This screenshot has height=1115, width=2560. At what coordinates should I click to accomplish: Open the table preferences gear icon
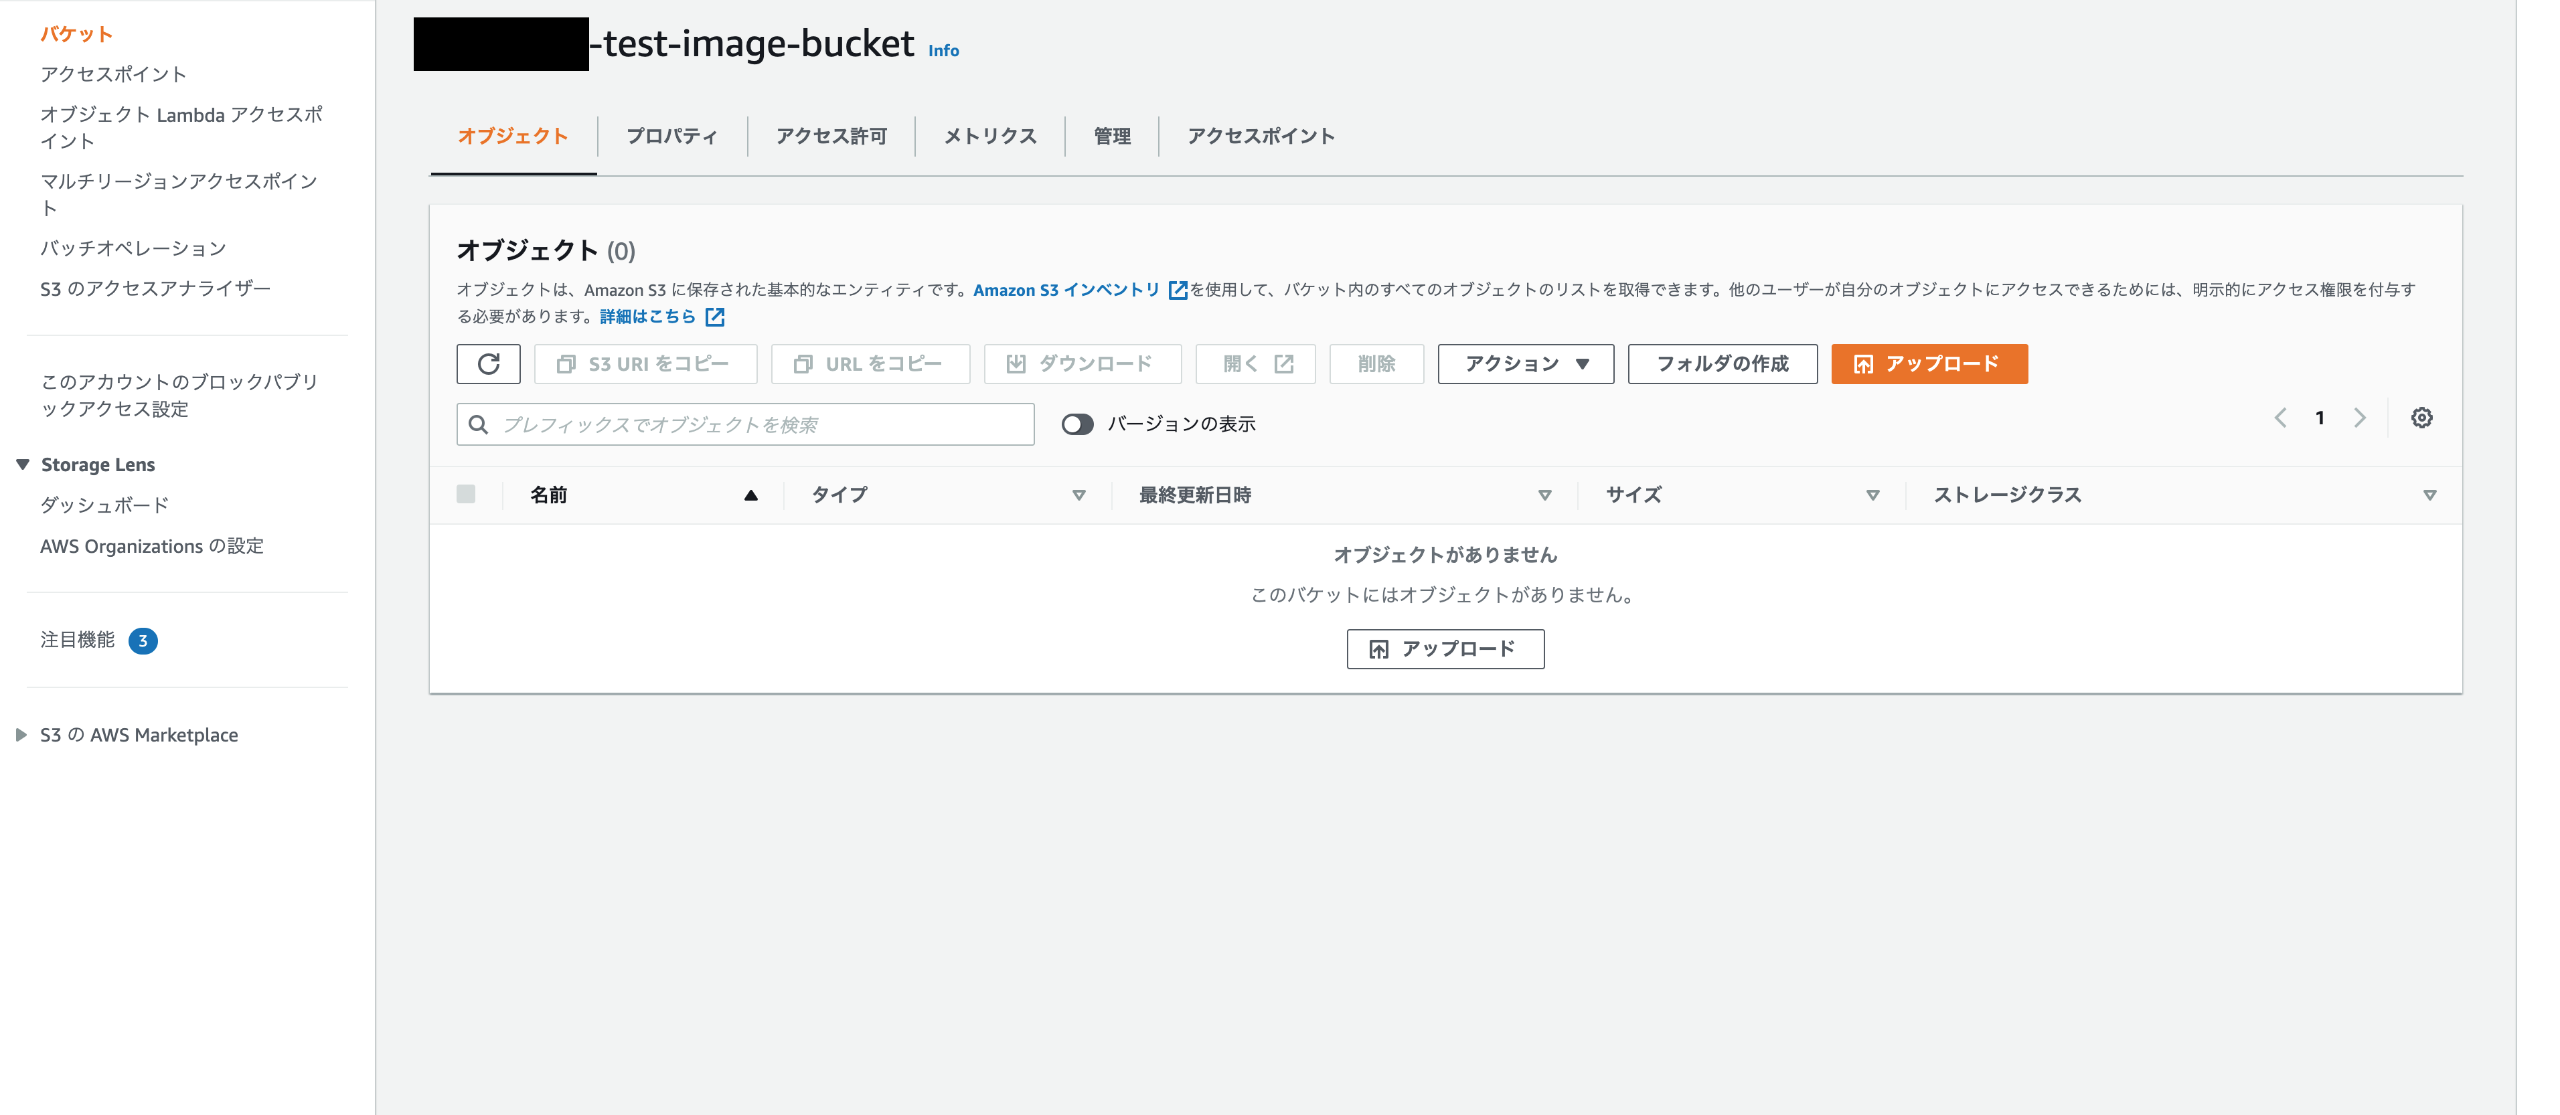pyautogui.click(x=2422, y=418)
